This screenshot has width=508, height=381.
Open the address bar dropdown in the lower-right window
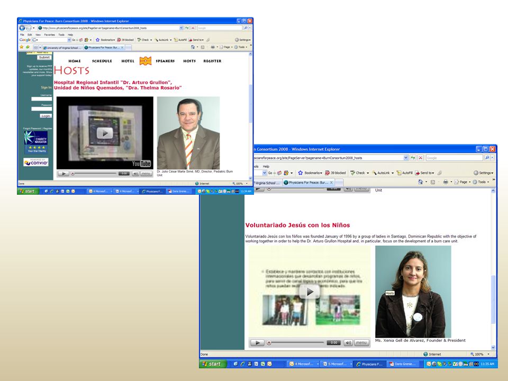pos(406,158)
